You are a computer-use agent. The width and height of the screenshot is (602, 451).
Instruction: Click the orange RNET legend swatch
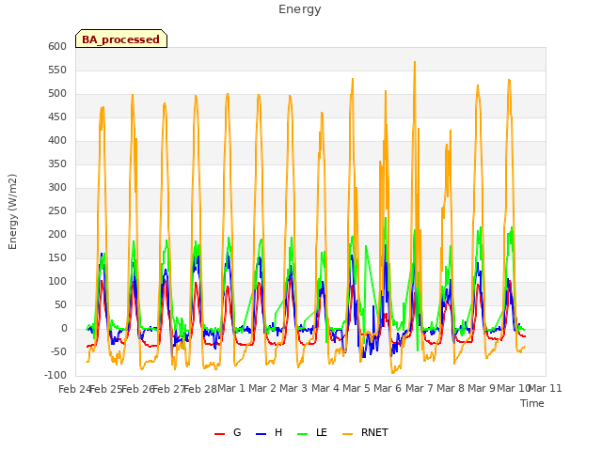pyautogui.click(x=347, y=434)
